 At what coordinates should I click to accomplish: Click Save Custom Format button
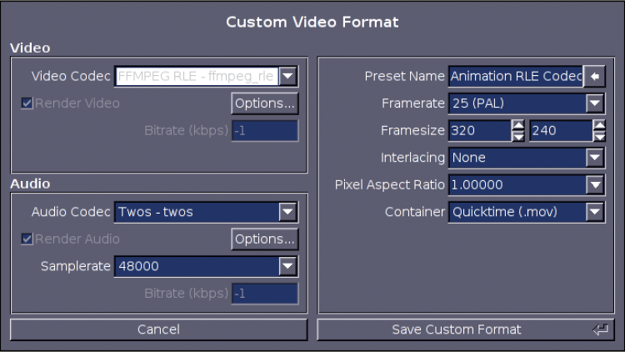click(x=466, y=329)
